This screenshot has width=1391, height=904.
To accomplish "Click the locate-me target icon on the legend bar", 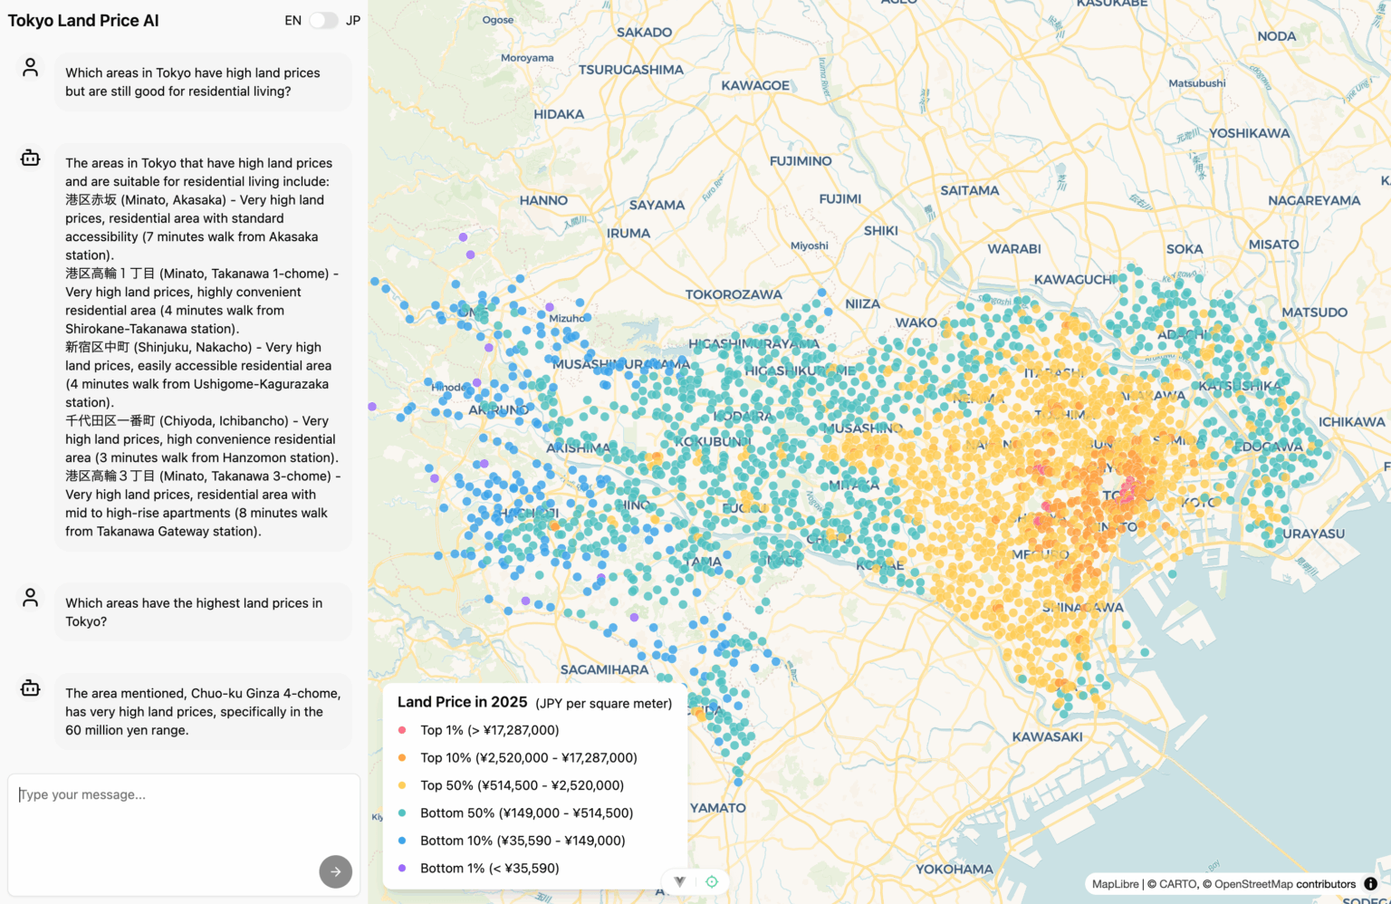I will [712, 880].
